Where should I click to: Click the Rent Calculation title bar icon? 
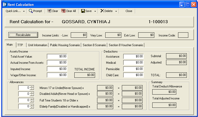click(4, 4)
